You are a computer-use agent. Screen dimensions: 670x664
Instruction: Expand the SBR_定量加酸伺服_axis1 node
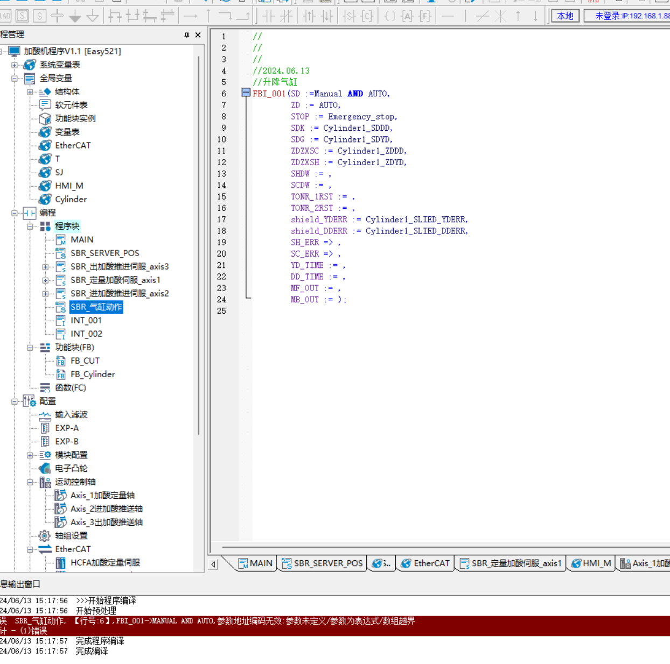coord(46,280)
